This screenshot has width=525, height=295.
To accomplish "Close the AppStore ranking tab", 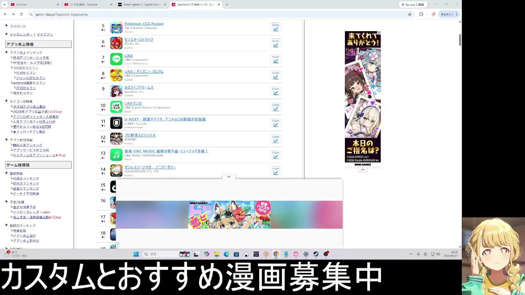I will click(219, 5).
